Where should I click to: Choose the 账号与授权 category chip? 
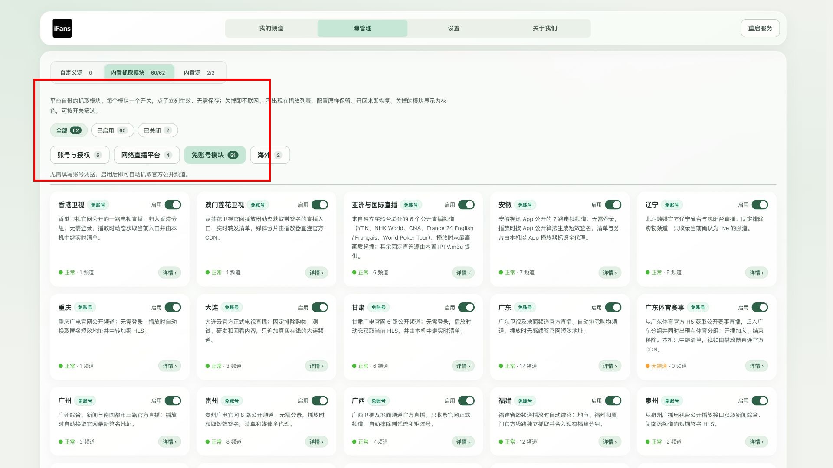click(x=80, y=155)
